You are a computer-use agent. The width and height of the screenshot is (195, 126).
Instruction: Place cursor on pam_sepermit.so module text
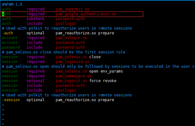[x=72, y=9]
